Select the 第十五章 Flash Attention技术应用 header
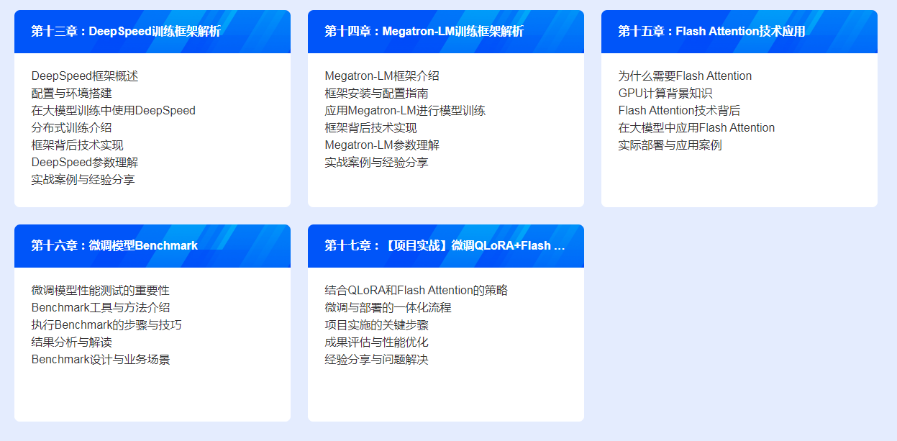 click(x=711, y=32)
